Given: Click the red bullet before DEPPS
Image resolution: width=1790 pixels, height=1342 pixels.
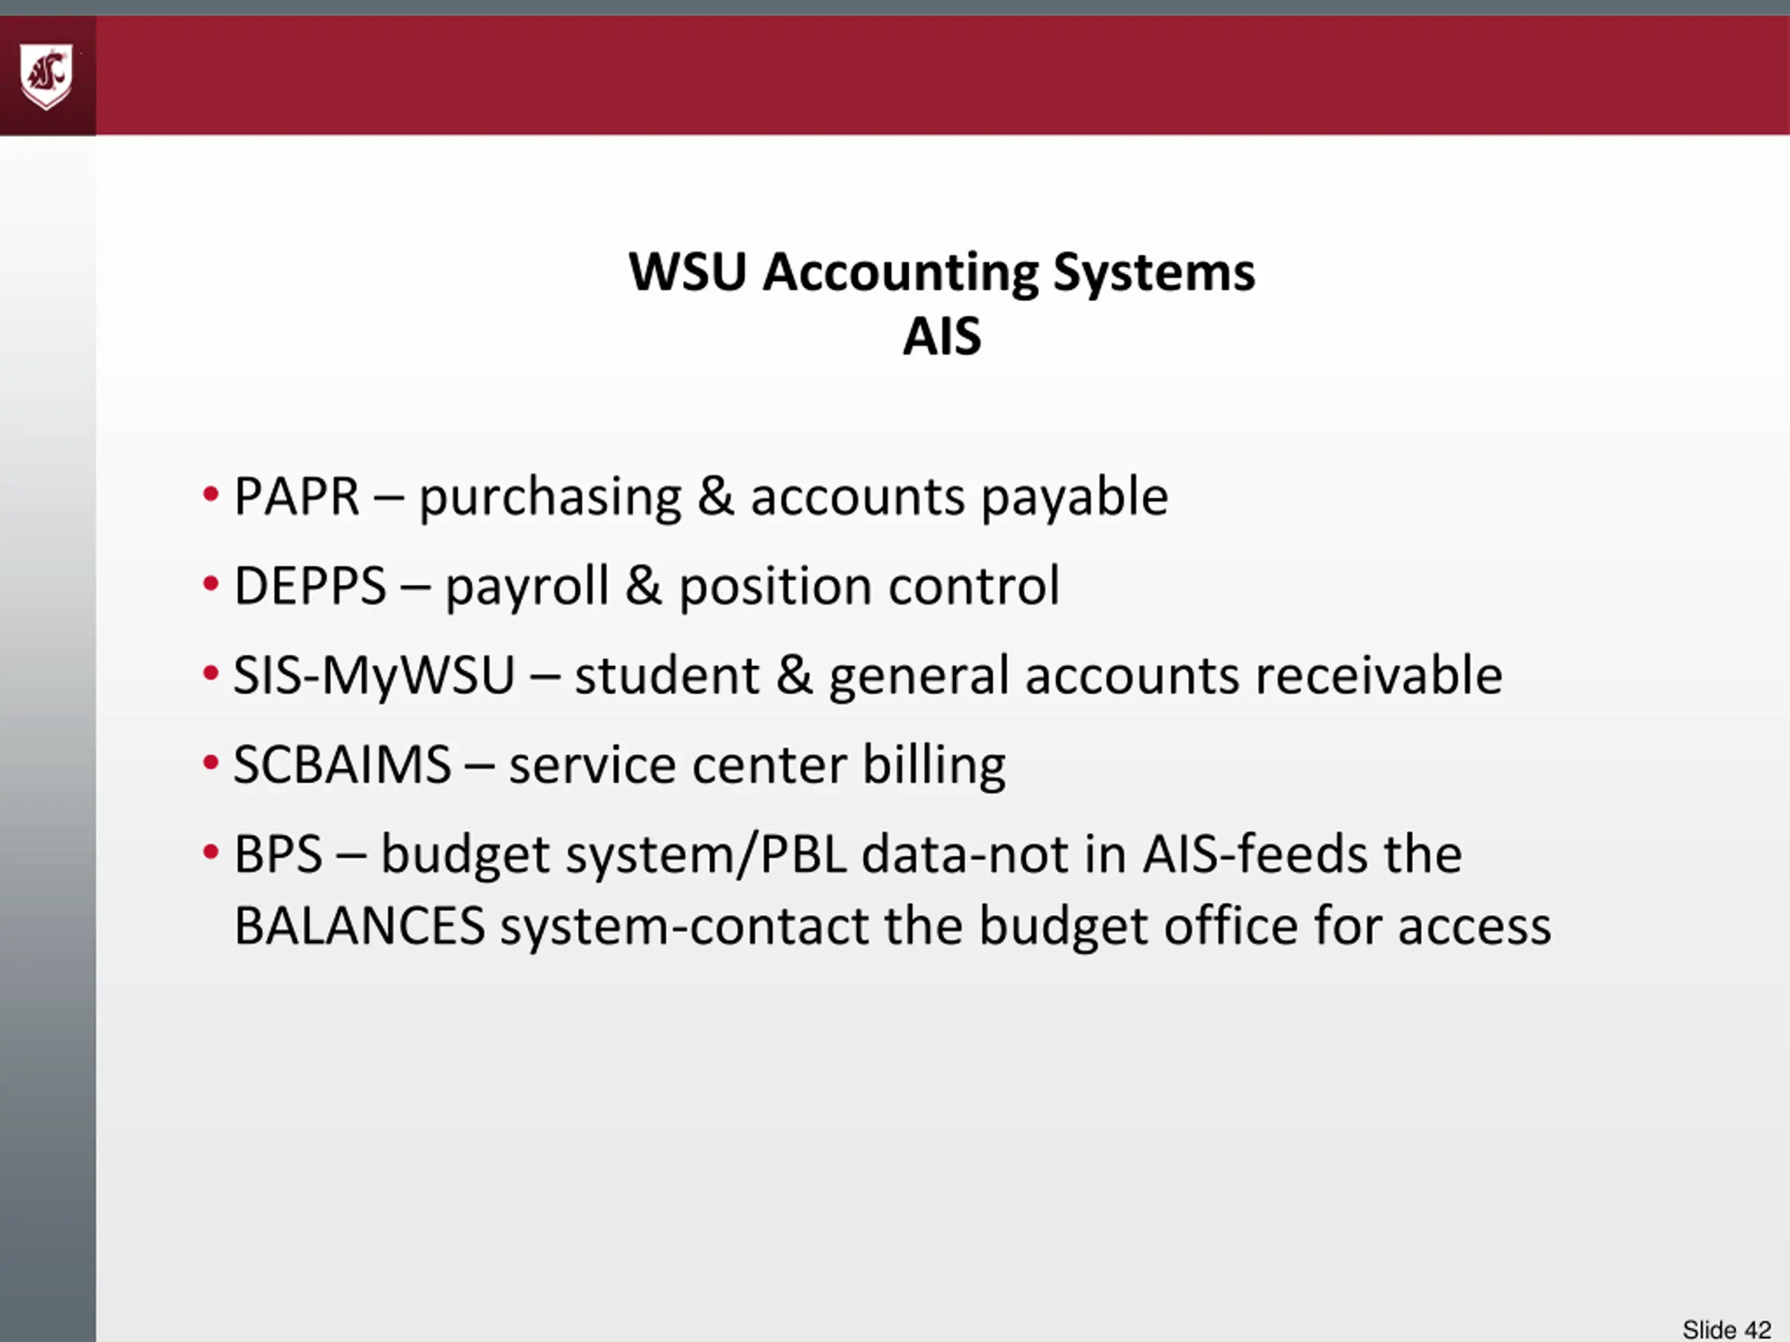Looking at the screenshot, I should pyautogui.click(x=211, y=583).
